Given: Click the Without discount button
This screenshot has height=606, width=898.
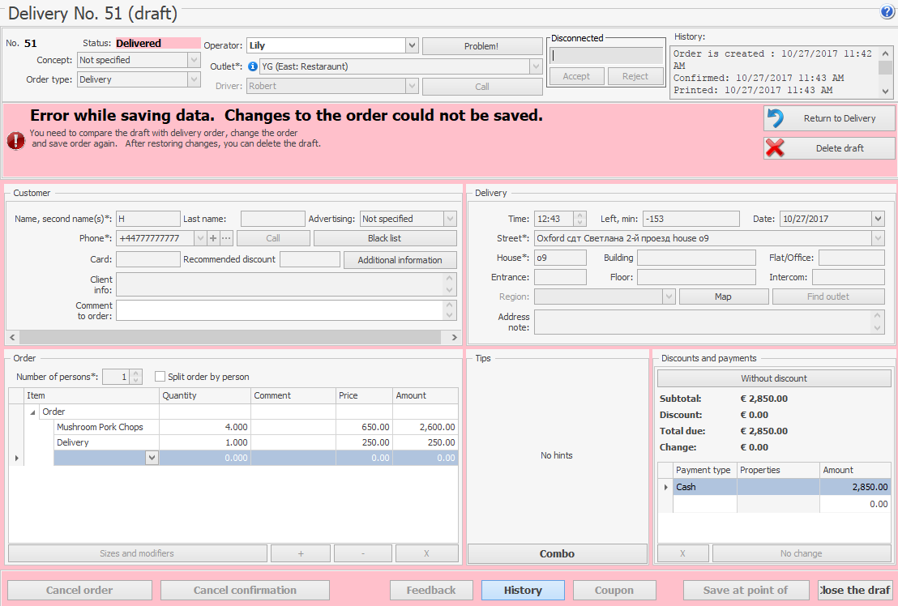Looking at the screenshot, I should pos(773,378).
